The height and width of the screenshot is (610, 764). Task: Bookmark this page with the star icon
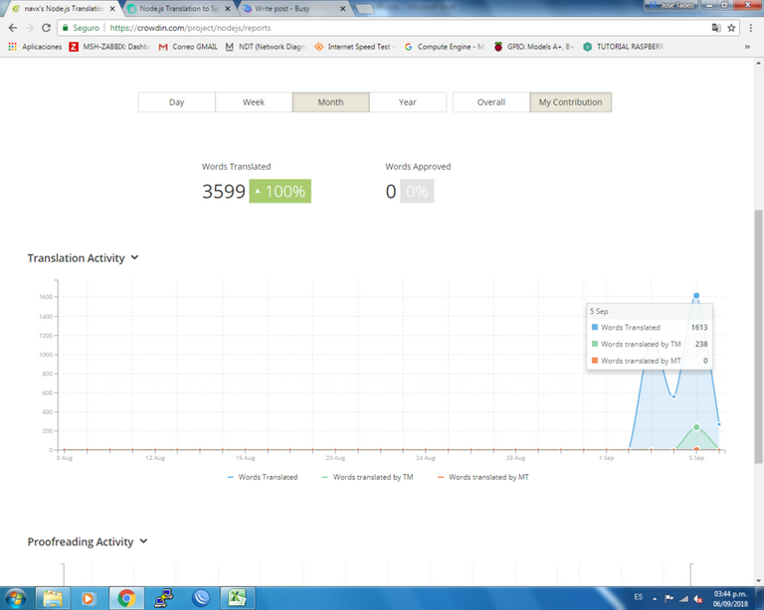731,28
